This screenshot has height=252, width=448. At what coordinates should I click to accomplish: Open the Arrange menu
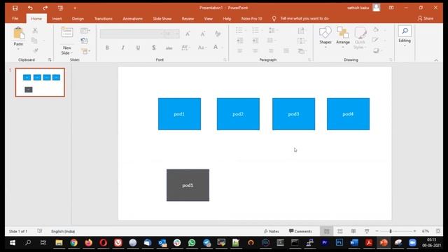pos(343,37)
